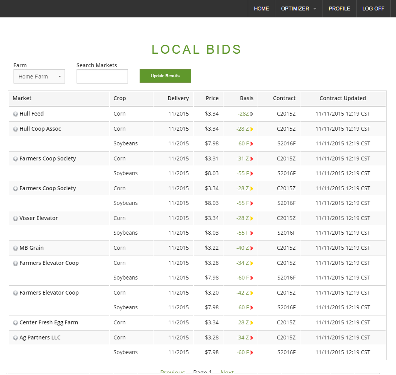Click the Contract Updated column header
Screen dimensions: 396x375
(x=343, y=98)
